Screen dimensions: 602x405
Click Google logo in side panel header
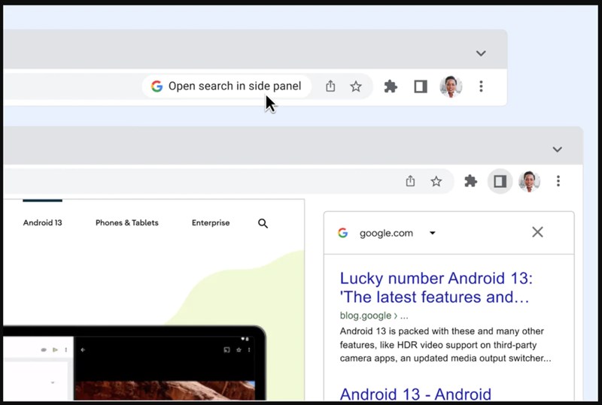point(343,232)
